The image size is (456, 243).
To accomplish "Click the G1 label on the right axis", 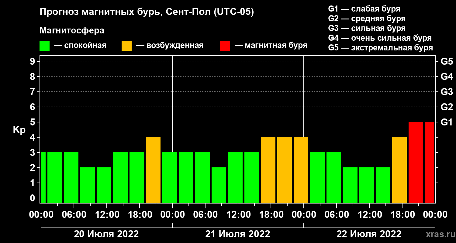I will tap(447, 122).
